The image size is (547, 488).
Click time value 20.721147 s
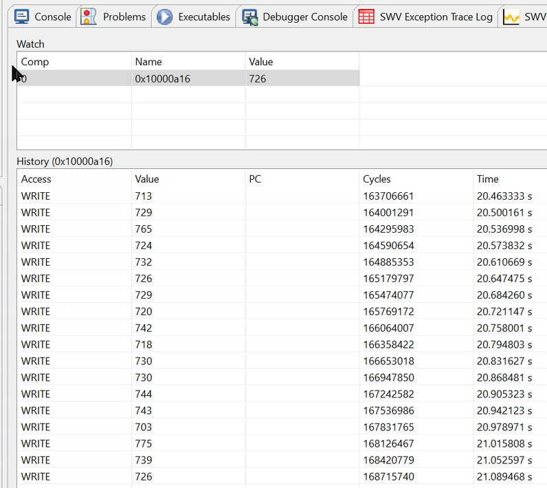point(504,312)
